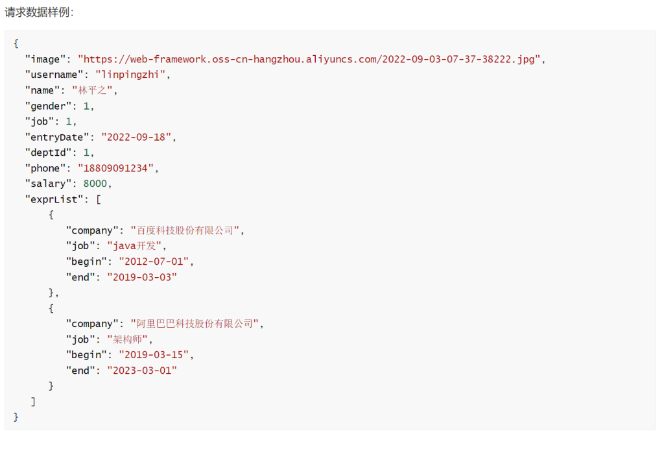Select the "2019-03-03" end date

coord(142,277)
